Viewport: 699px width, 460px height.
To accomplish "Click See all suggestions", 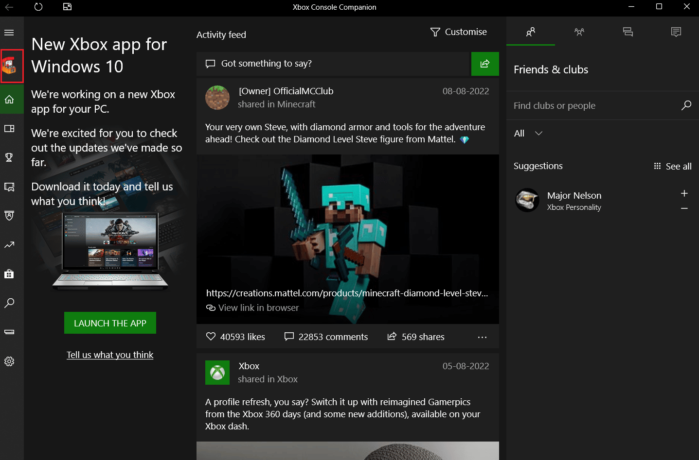I will click(x=672, y=166).
